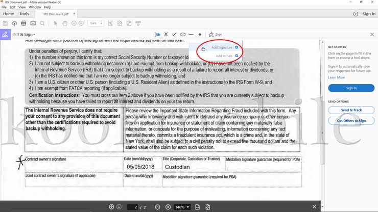
Task: Select the checkmark tool
Action: 174,35
